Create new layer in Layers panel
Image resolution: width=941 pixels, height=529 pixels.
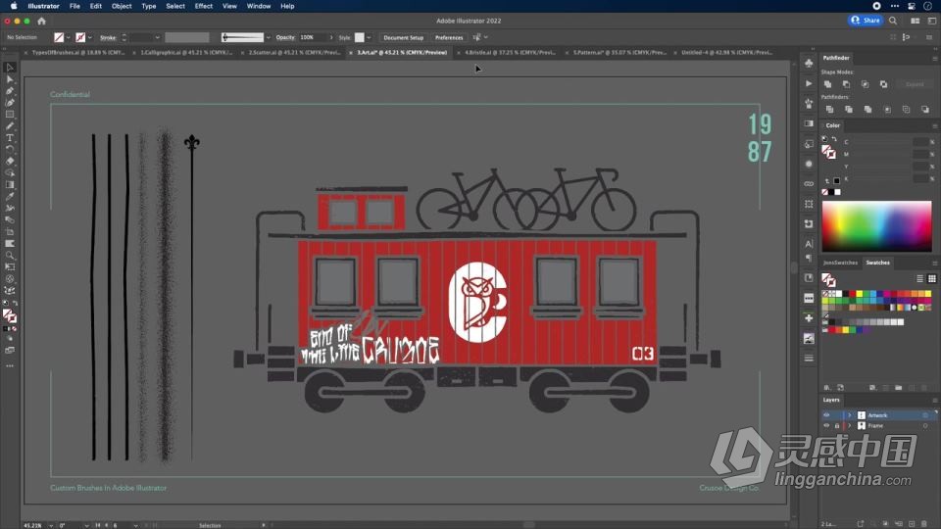tap(912, 523)
